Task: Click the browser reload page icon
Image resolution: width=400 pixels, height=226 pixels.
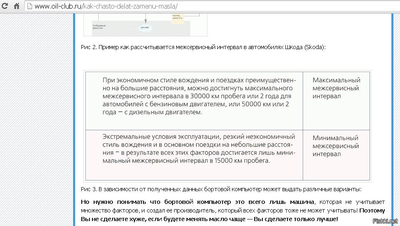Action: [5, 6]
